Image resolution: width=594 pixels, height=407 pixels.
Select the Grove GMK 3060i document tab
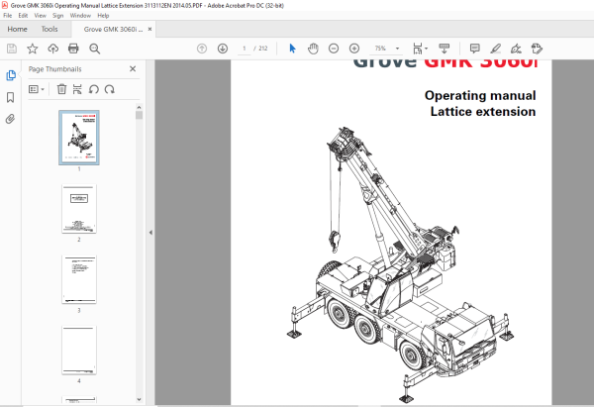(x=113, y=29)
